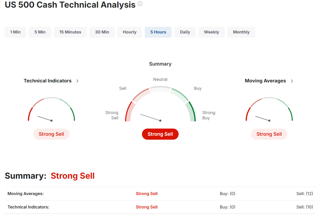Open the Weekly timeframe tab
Screen dimensions: 322x220
pyautogui.click(x=212, y=32)
